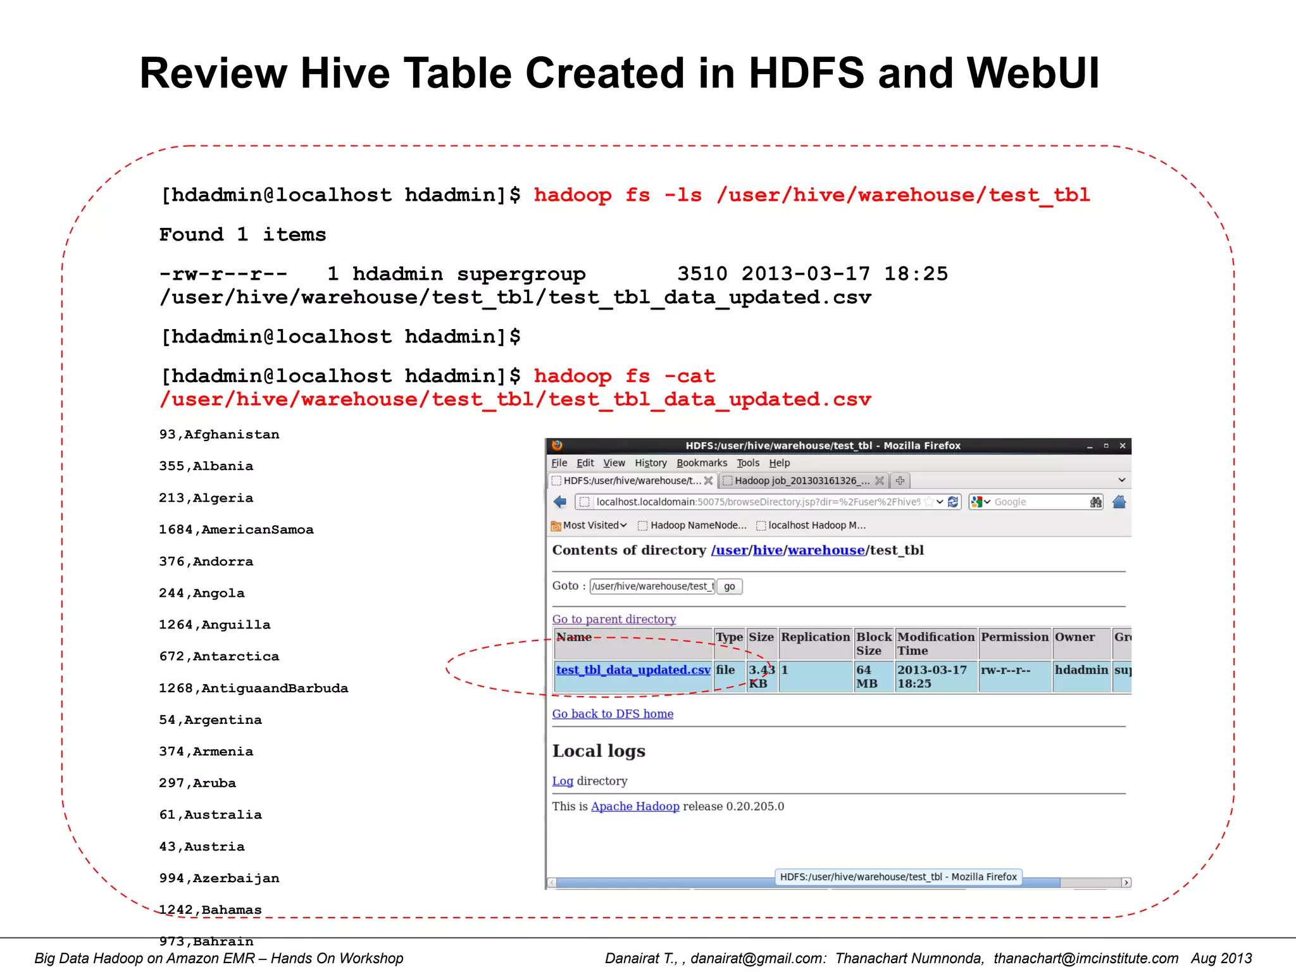The width and height of the screenshot is (1296, 972).
Task: Click the horizontal scrollbar in Firefox
Action: 807,883
